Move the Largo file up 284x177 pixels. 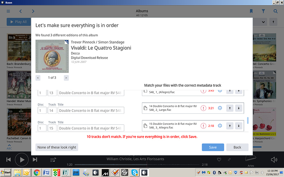230,108
